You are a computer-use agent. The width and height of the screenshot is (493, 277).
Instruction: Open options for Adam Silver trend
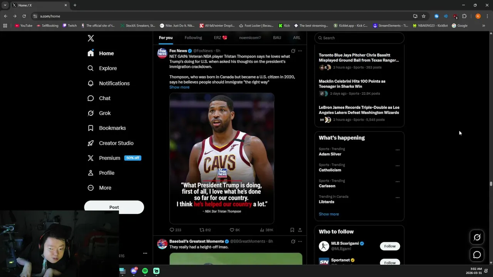(x=397, y=150)
